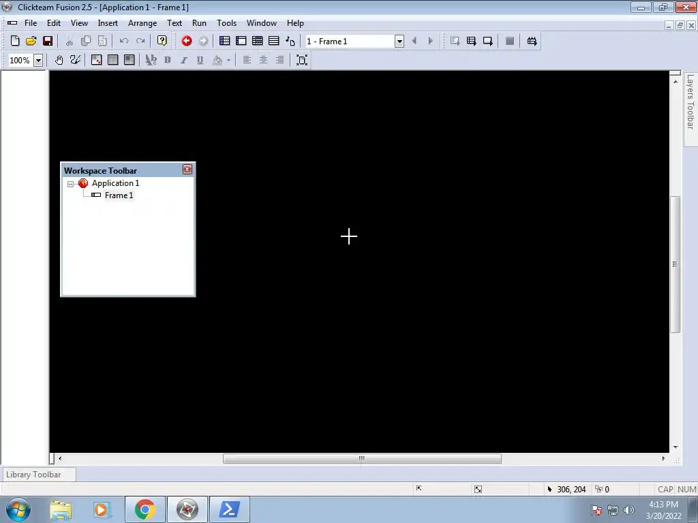
Task: Open the Text menu
Action: (x=174, y=23)
